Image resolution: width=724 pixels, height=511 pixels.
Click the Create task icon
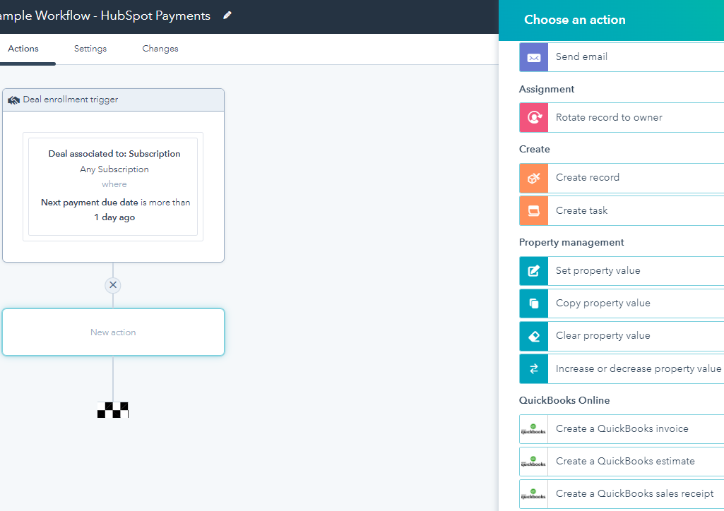[x=534, y=210]
